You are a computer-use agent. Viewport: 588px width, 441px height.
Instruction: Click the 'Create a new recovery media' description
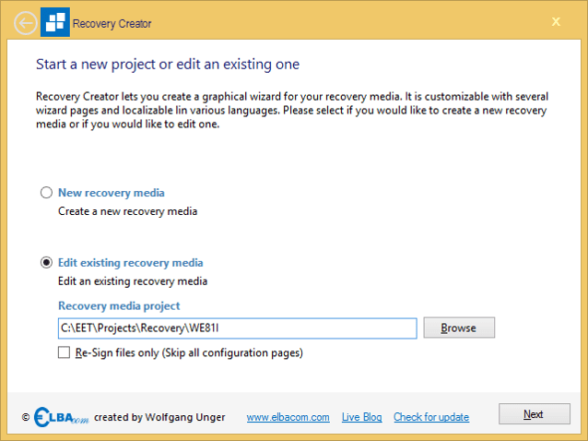pyautogui.click(x=127, y=211)
